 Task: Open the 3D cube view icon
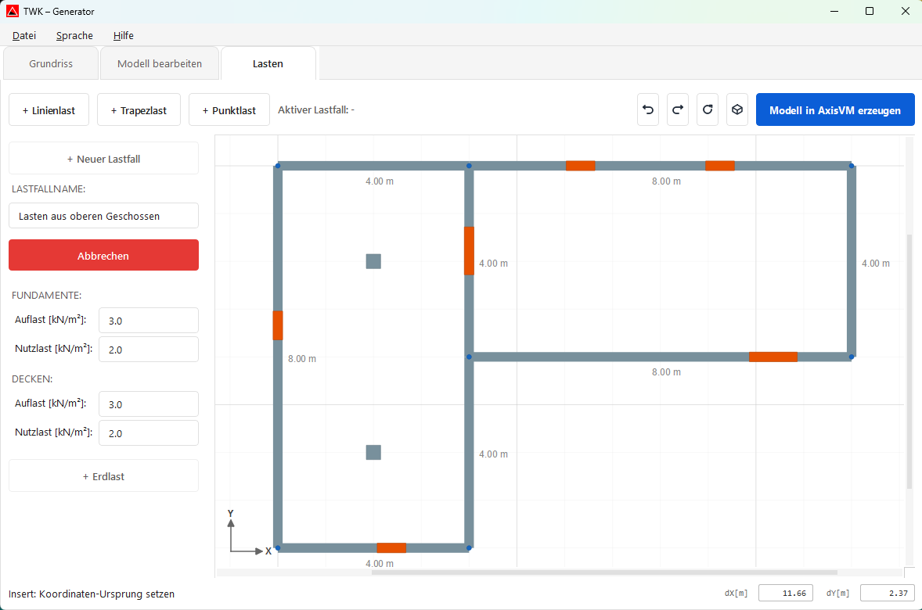737,110
